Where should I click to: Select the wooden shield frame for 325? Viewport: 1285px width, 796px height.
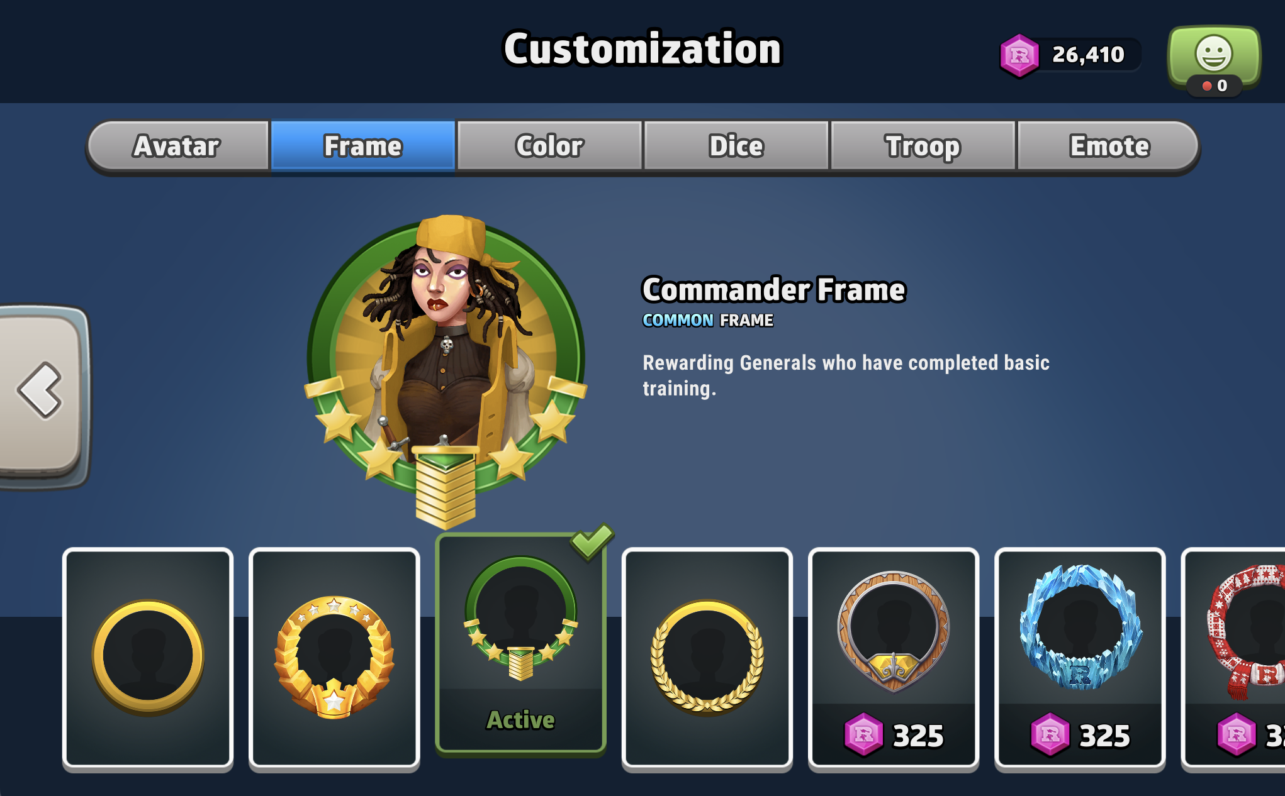point(893,657)
